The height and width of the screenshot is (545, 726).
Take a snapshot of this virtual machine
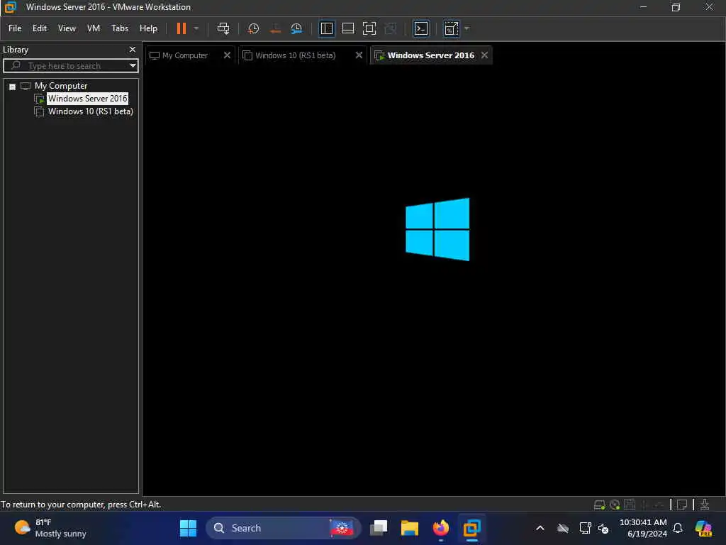pos(253,28)
